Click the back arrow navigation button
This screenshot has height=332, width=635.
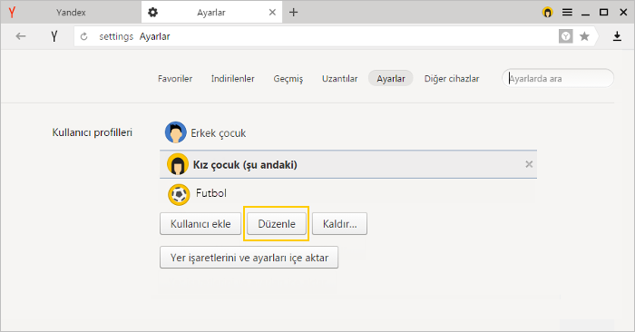21,36
